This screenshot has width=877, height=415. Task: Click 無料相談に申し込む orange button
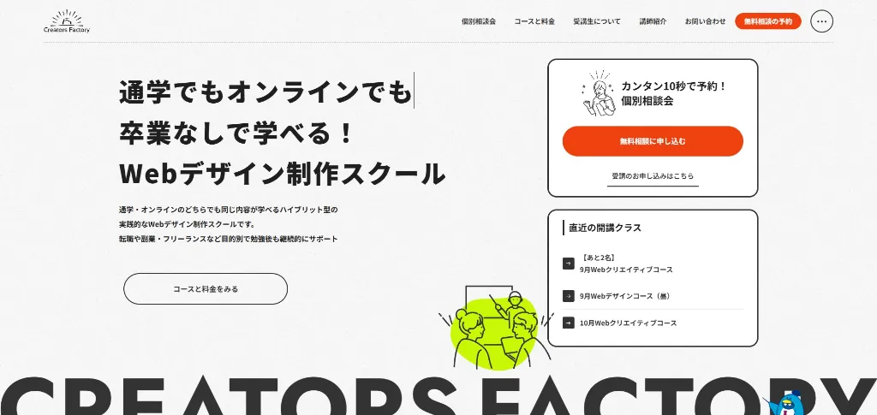coord(653,141)
